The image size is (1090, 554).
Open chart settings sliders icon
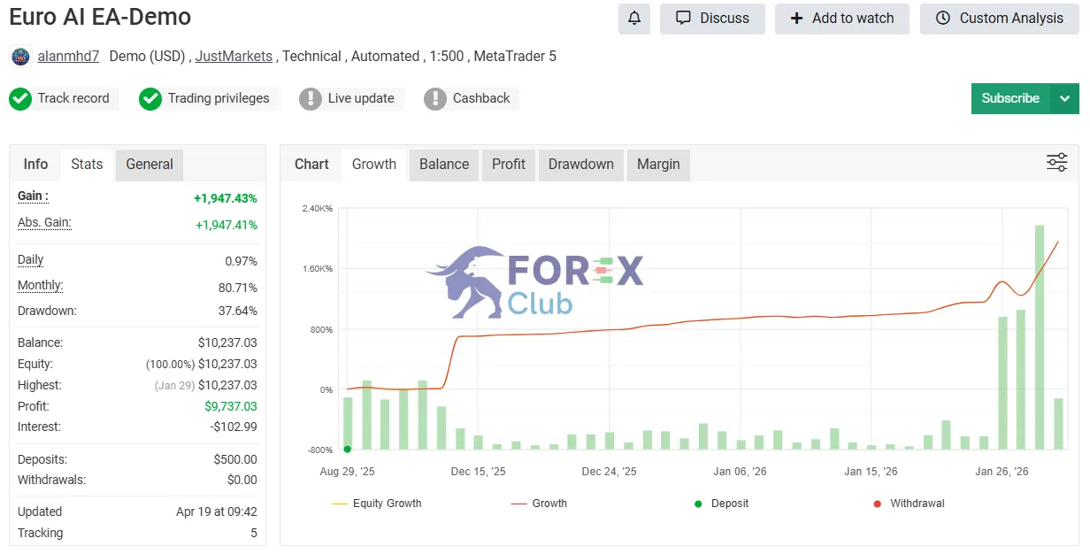[x=1056, y=163]
